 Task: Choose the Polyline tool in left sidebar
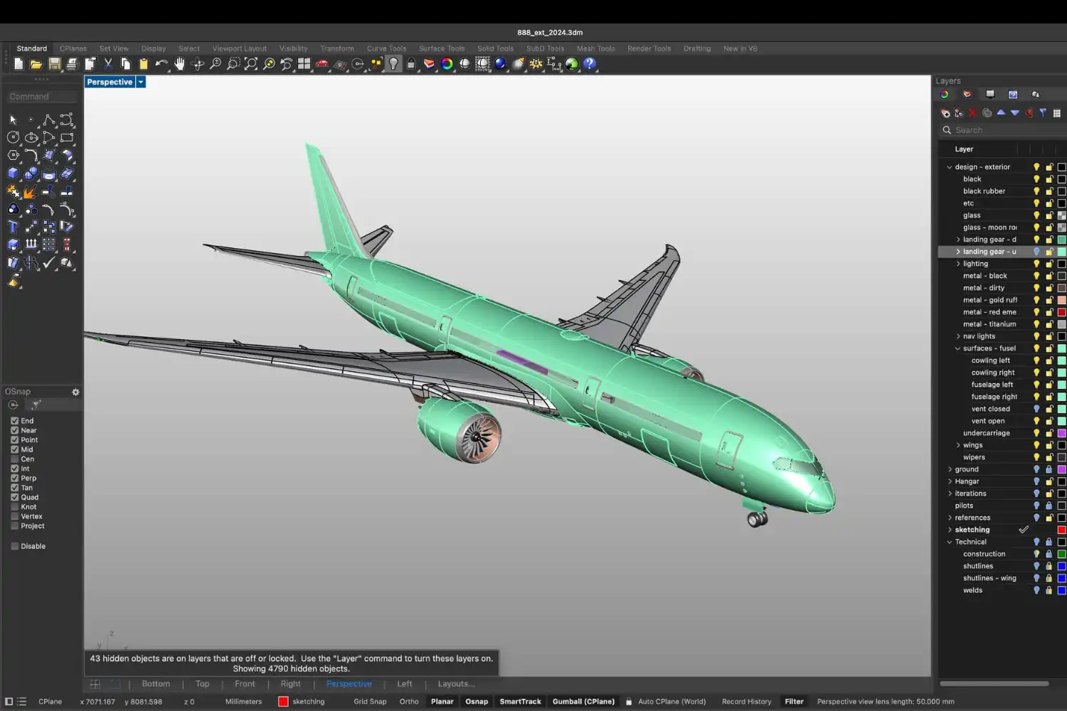[x=49, y=119]
